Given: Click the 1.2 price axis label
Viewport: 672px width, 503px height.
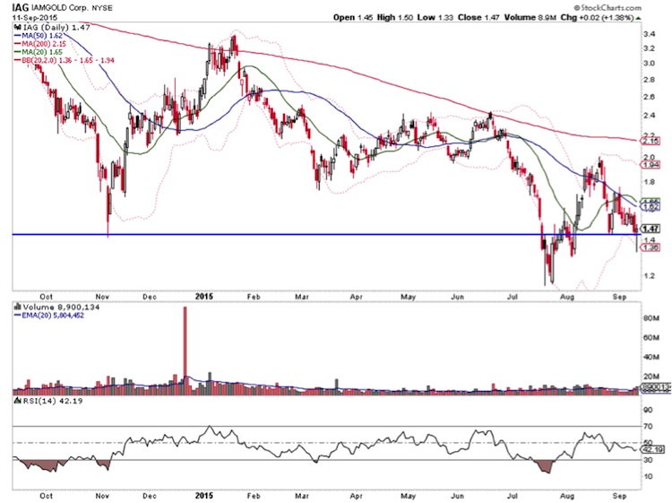Looking at the screenshot, I should tap(649, 276).
